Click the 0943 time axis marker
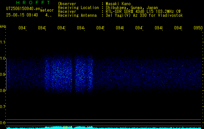204x129 pixels. point(61,28)
